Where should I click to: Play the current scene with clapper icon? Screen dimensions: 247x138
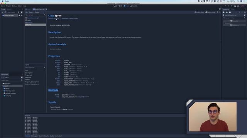[x=235, y=6]
